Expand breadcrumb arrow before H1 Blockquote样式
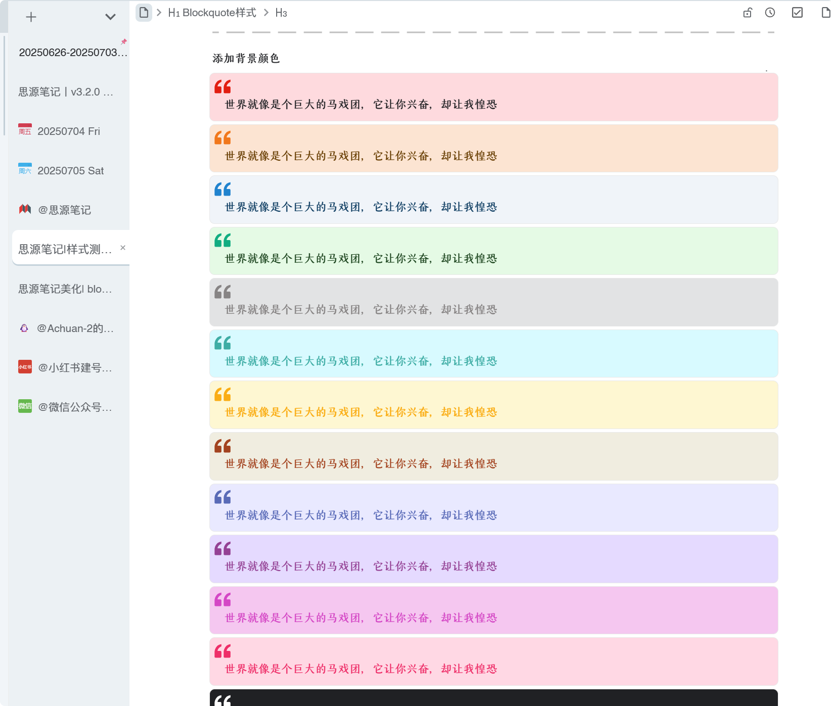 point(159,13)
